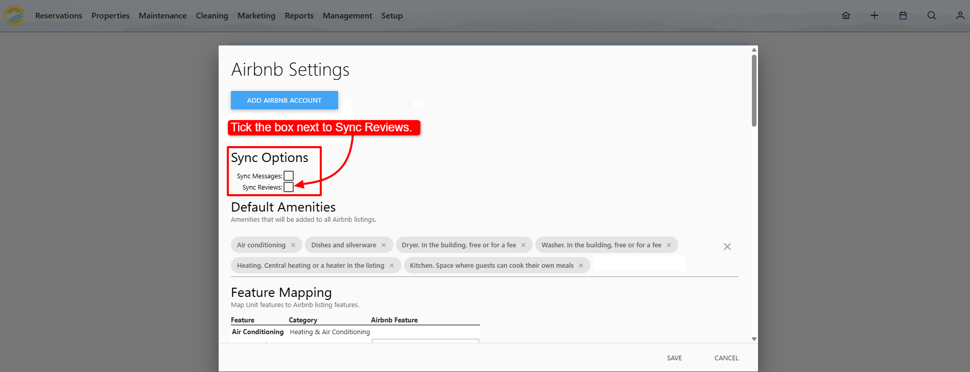Screen dimensions: 970x372
Task: Click the Air Conditioning feature row label
Action: [x=257, y=332]
